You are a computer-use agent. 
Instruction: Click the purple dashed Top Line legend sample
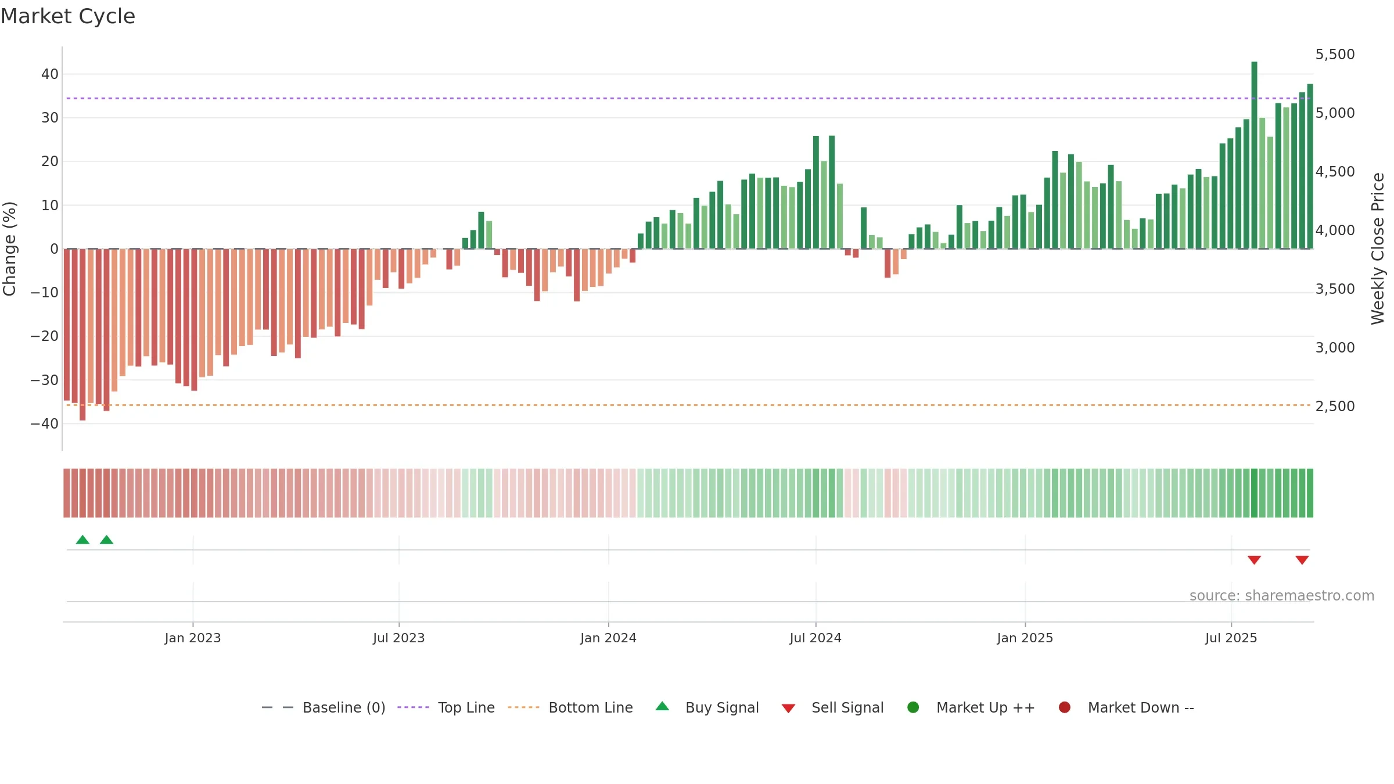click(413, 707)
